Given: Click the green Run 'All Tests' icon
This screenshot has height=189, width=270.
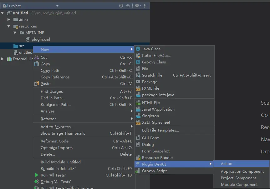Looking at the screenshot, I should pyautogui.click(x=37, y=175).
